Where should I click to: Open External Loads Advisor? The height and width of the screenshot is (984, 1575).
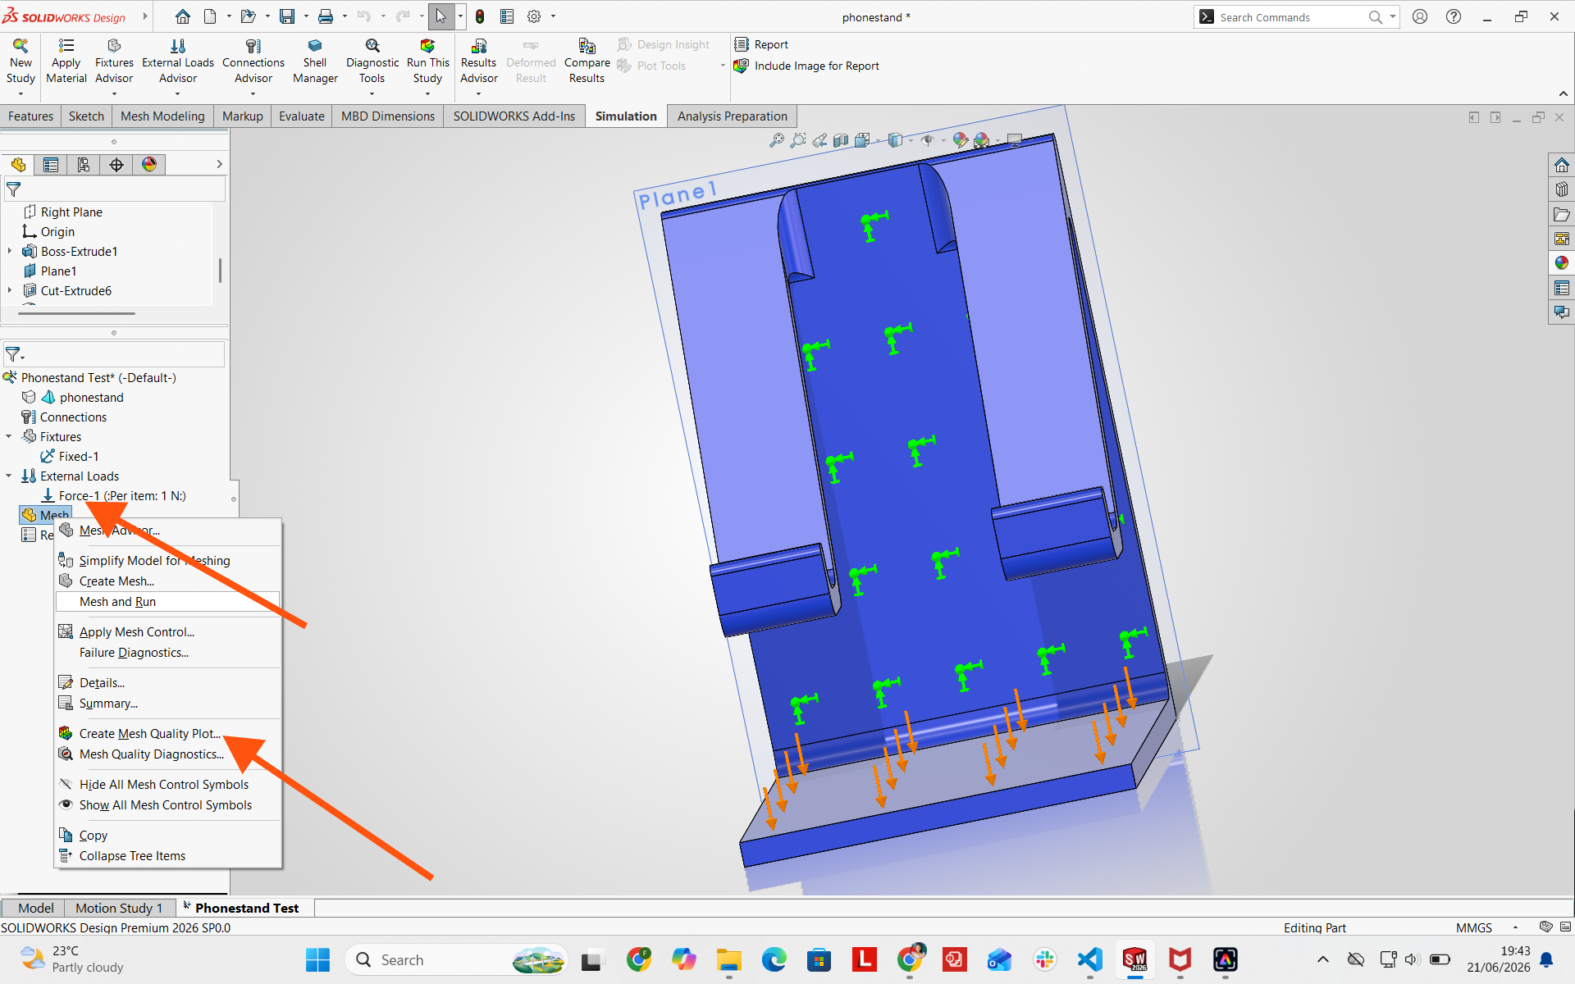pos(178,61)
